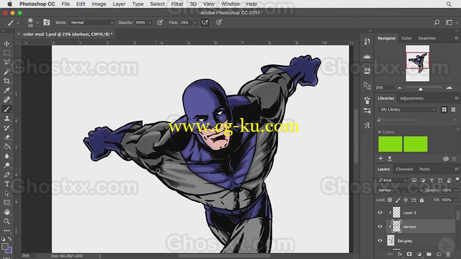This screenshot has width=461, height=259.
Task: Open My Library dropdown
Action: click(407, 109)
